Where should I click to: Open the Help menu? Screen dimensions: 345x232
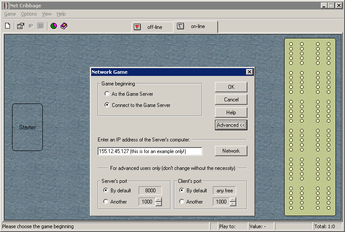(x=61, y=14)
